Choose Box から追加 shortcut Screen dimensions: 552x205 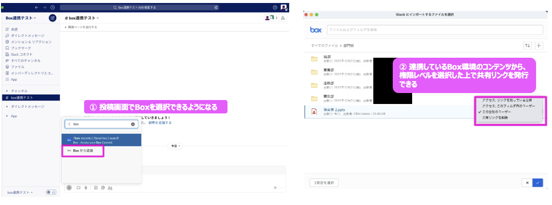83,150
